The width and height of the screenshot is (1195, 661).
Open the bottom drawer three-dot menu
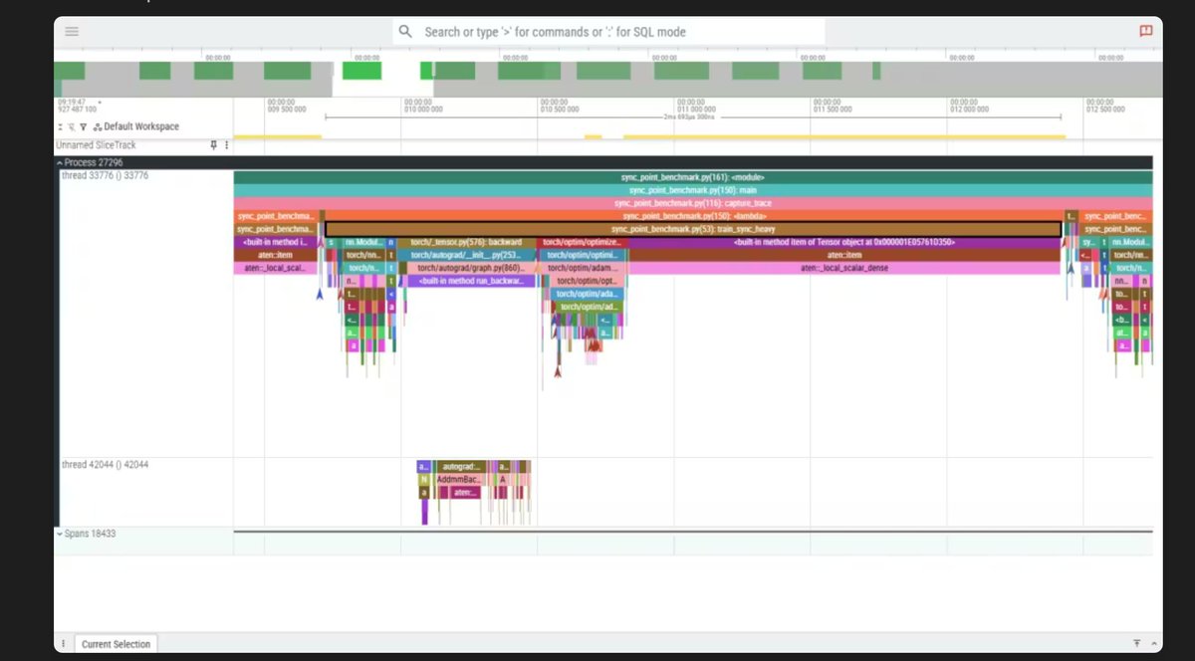point(64,644)
